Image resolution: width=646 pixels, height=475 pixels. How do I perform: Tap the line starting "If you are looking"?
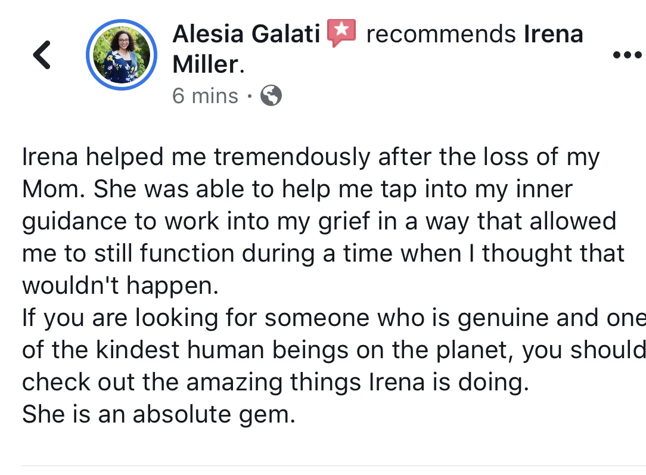[333, 318]
